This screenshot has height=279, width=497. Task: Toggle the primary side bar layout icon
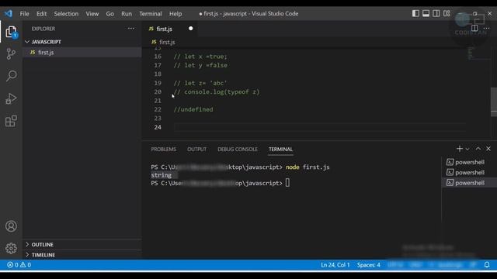pyautogui.click(x=415, y=13)
